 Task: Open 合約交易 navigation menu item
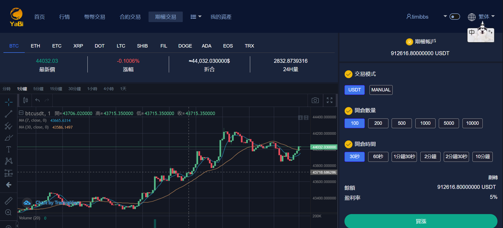(x=130, y=17)
